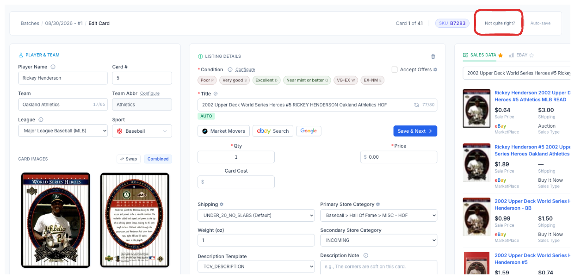This screenshot has height=279, width=575.
Task: Click the Team Abbr field
Action: tap(142, 105)
